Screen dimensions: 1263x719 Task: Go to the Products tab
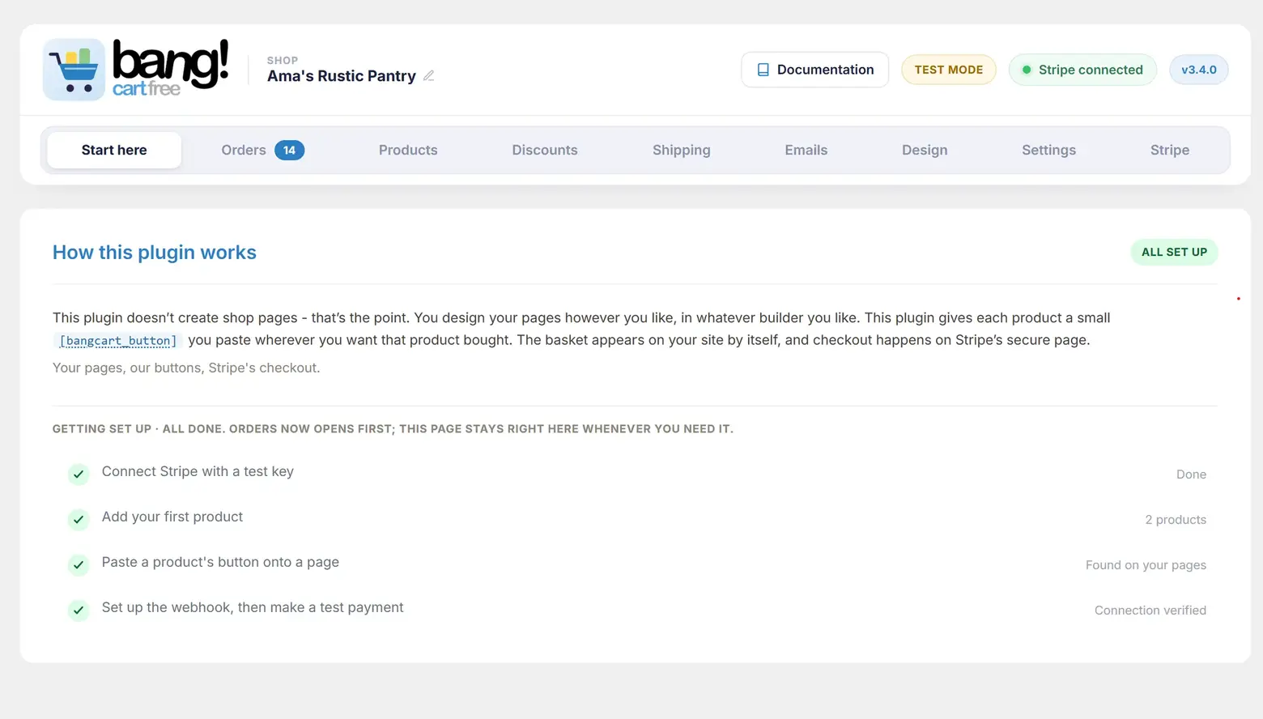[x=408, y=150]
